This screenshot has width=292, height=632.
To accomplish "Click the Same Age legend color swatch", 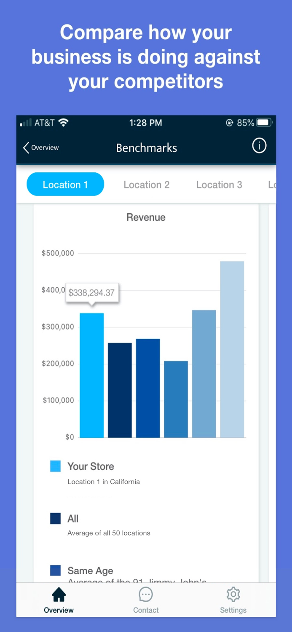I will [55, 570].
